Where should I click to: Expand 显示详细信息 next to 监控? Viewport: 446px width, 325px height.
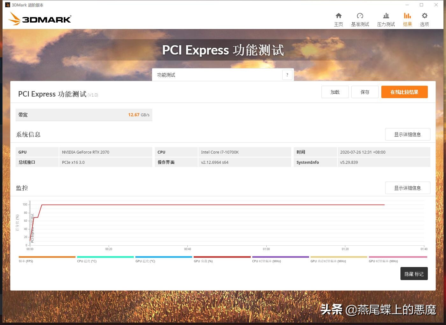tap(407, 188)
